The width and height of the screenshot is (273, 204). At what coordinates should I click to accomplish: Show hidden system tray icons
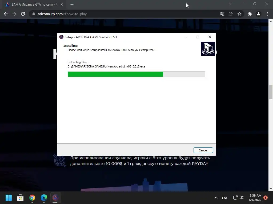216,198
